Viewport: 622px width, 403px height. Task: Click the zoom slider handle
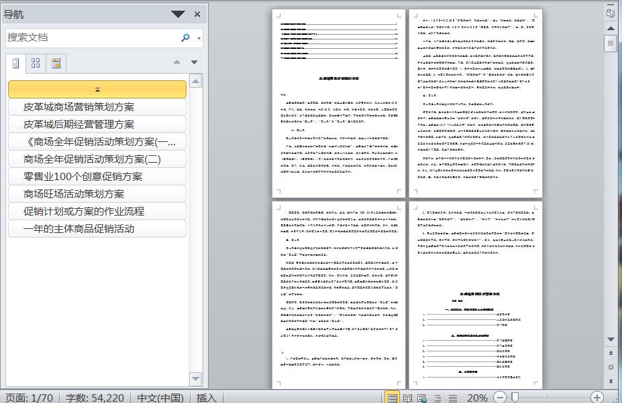coord(515,398)
